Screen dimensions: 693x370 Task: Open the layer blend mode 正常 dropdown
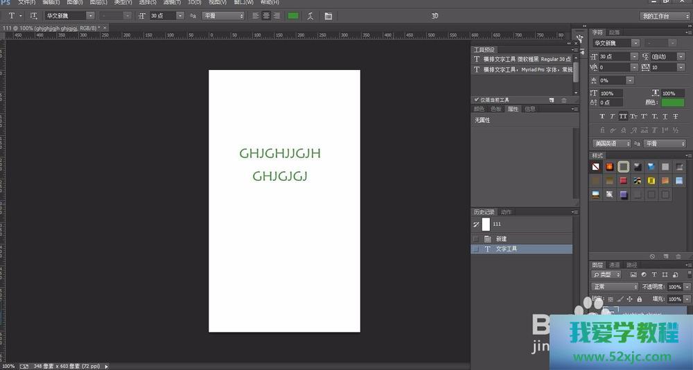tap(615, 287)
